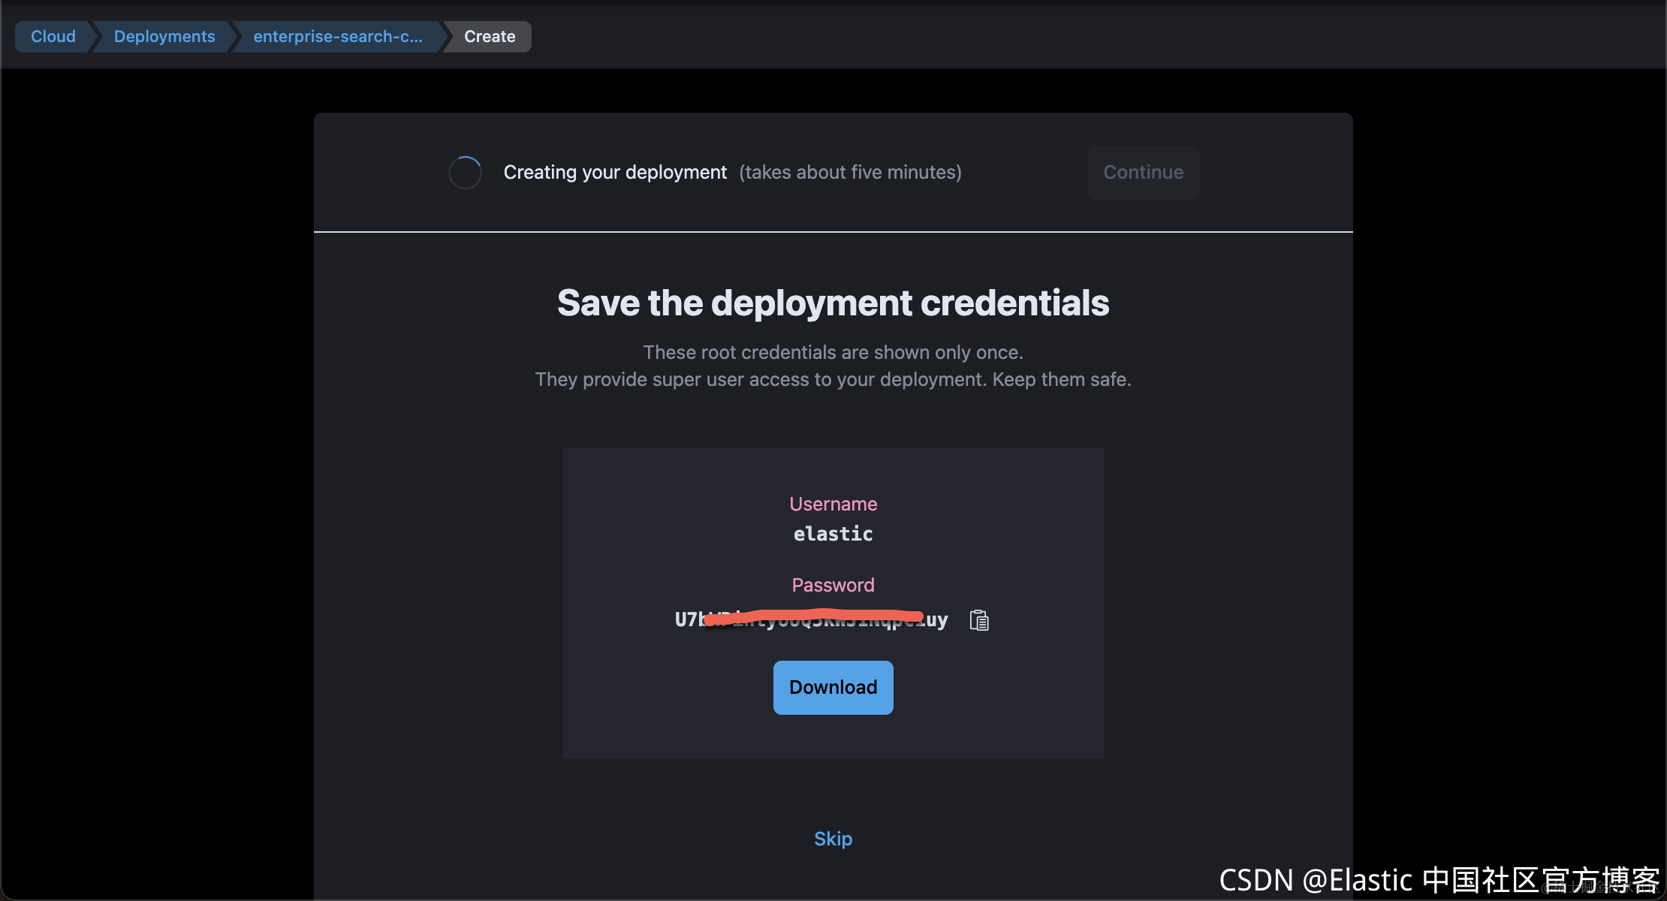Click the red-redacted password text

(x=811, y=619)
